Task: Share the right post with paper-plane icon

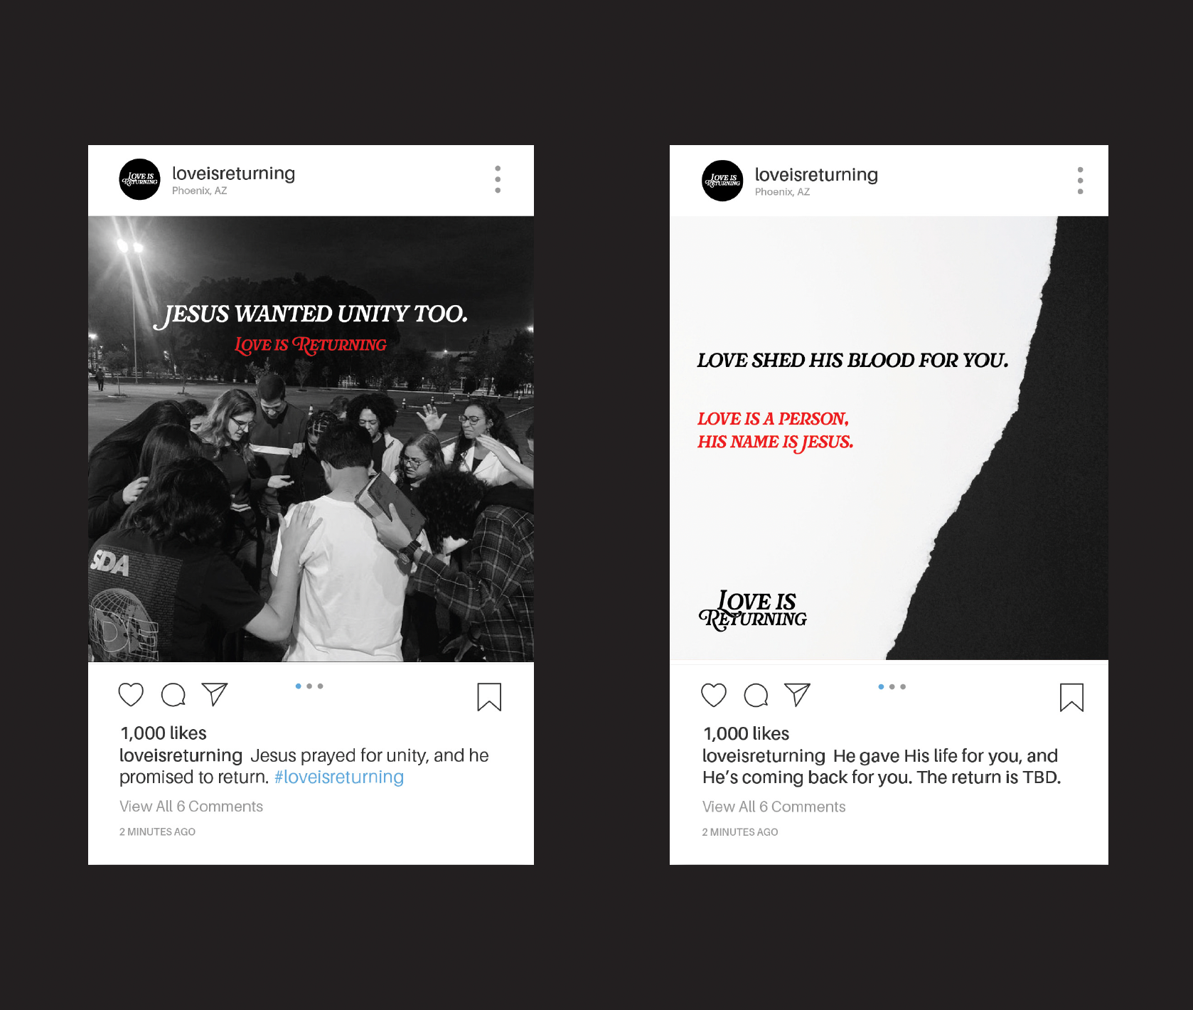Action: [798, 695]
